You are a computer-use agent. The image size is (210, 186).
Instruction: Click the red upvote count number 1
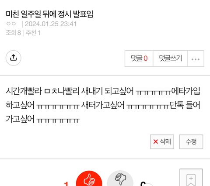66,183
